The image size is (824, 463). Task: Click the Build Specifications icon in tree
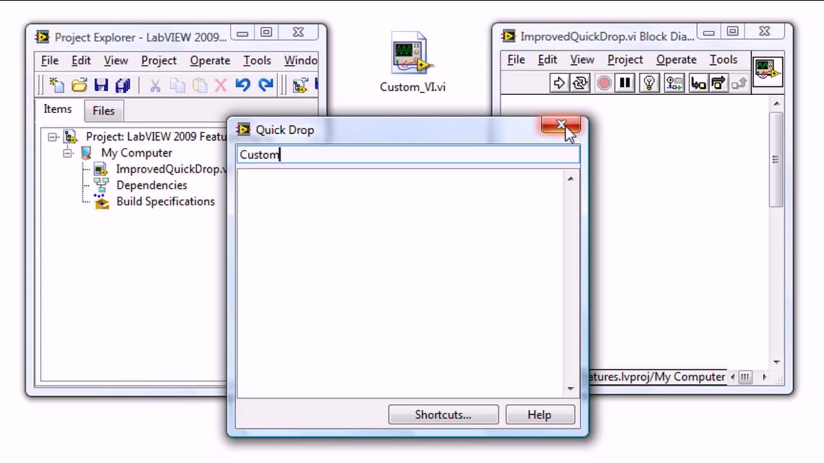101,201
